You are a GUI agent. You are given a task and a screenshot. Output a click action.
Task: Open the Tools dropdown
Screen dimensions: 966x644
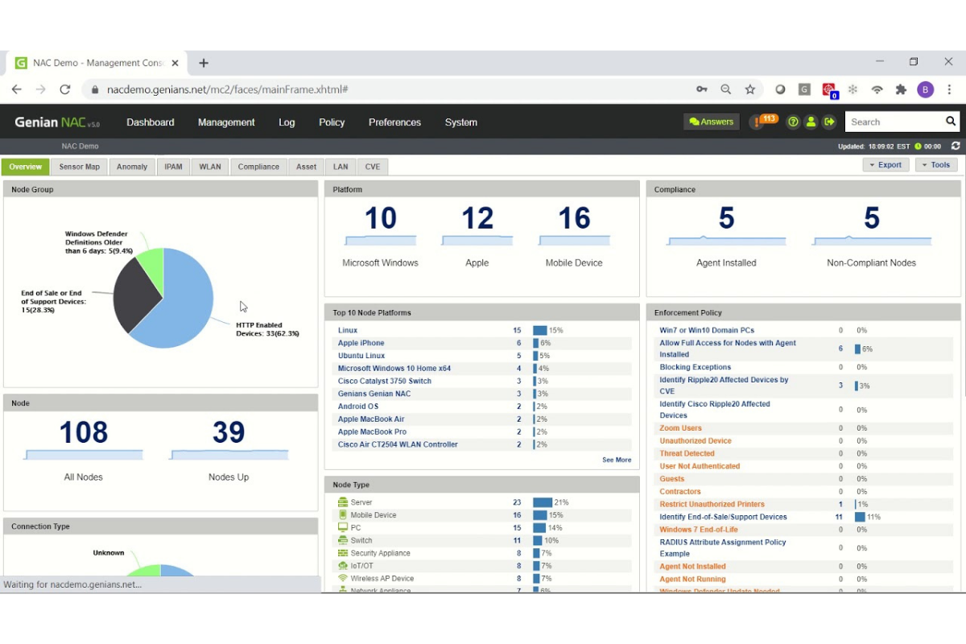936,164
